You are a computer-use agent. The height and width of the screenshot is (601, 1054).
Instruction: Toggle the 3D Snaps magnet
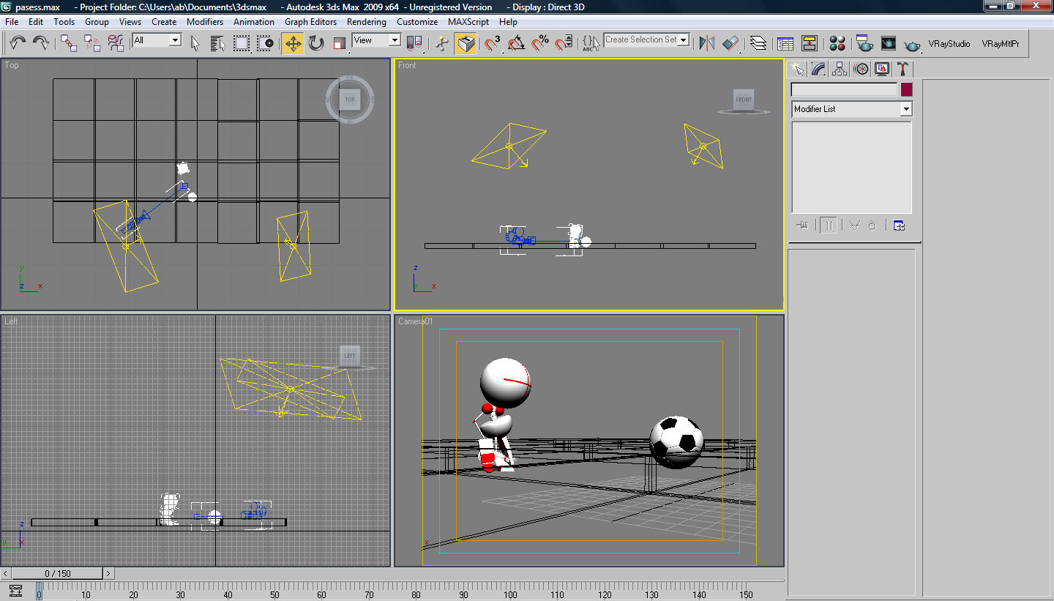click(493, 43)
